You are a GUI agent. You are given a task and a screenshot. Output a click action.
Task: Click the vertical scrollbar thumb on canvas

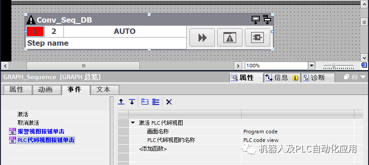pyautogui.click(x=364, y=22)
